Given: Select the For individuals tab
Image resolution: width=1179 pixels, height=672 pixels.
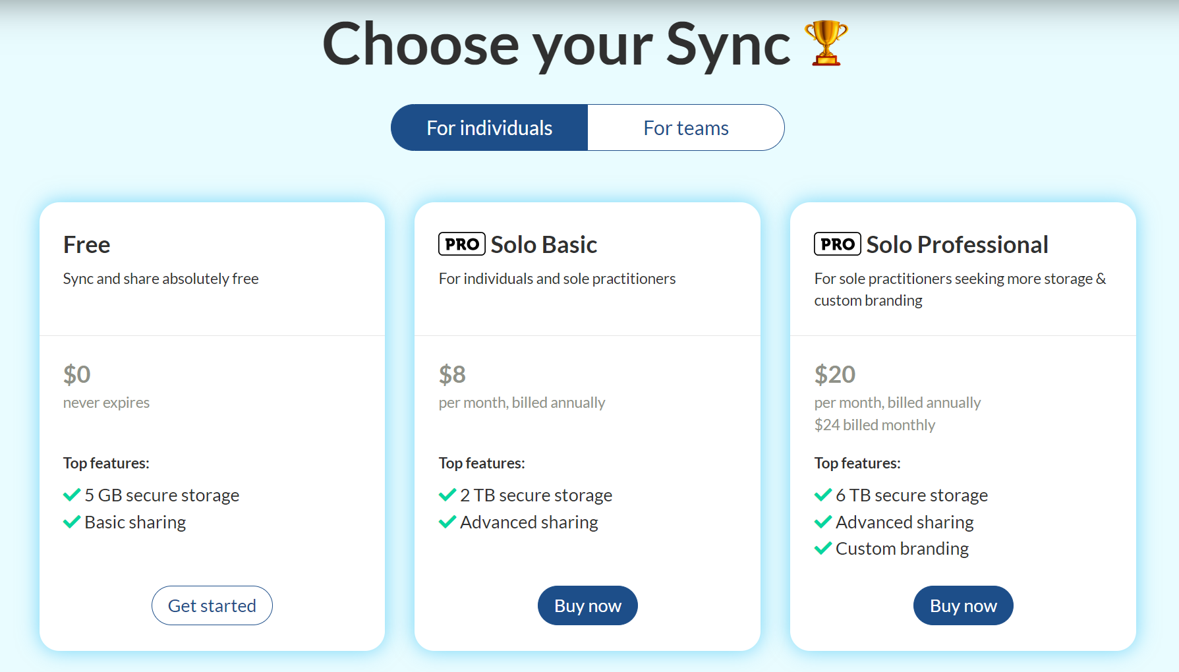Looking at the screenshot, I should 489,128.
